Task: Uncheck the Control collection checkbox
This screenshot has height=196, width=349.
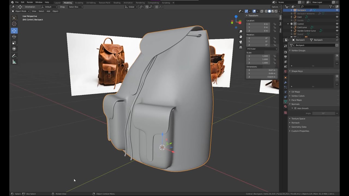Action: 291,24
